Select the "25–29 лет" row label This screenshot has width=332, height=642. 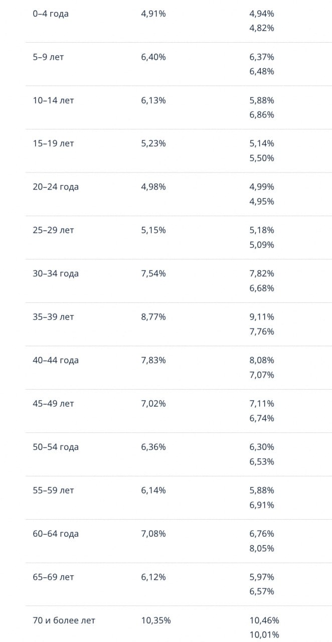pos(53,230)
